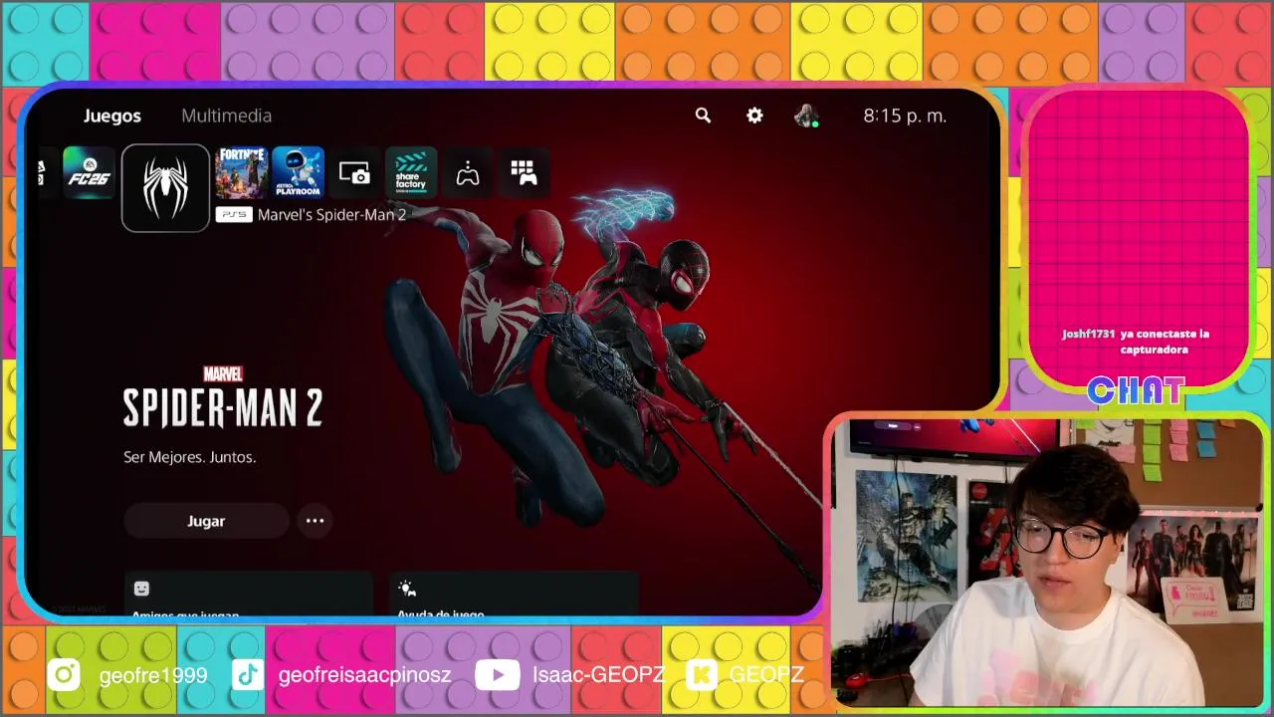
Task: Click the YouTube logo in the overlay
Action: [497, 675]
